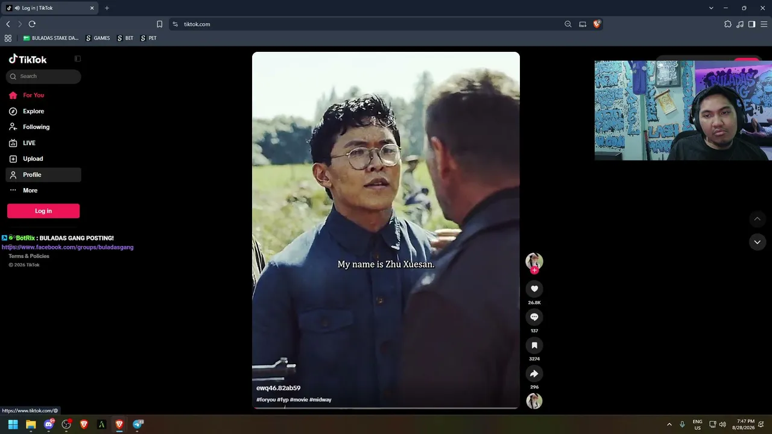Collapse the TikTok sidebar panel

tap(77, 58)
